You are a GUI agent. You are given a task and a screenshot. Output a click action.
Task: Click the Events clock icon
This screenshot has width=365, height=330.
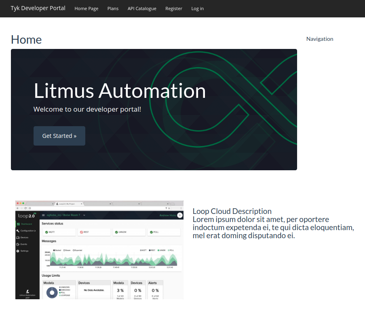[18, 244]
